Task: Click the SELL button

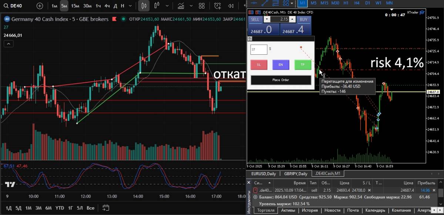Action: (255, 19)
